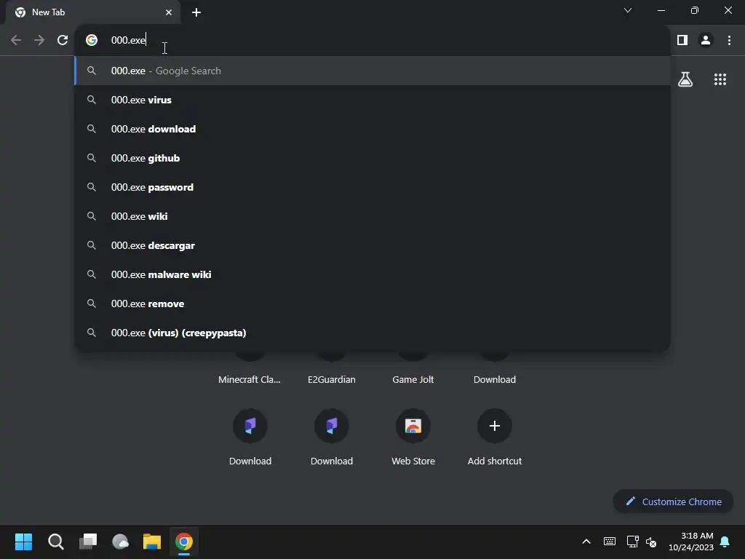Open the weather widget icon on the taskbar
Viewport: 745px width, 559px height.
coord(120,542)
